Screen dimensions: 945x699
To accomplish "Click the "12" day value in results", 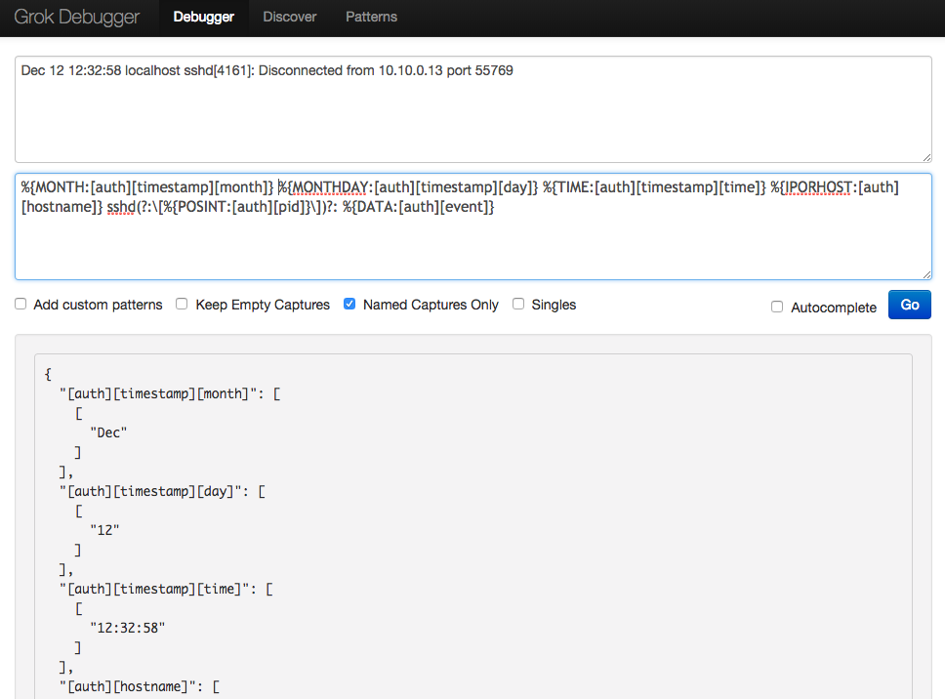I will [104, 530].
